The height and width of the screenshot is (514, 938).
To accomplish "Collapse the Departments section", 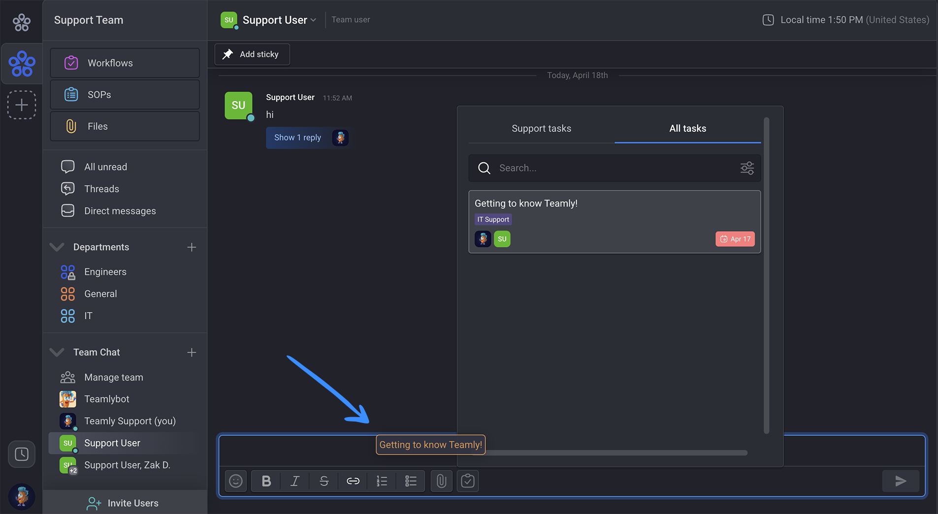I will 57,247.
